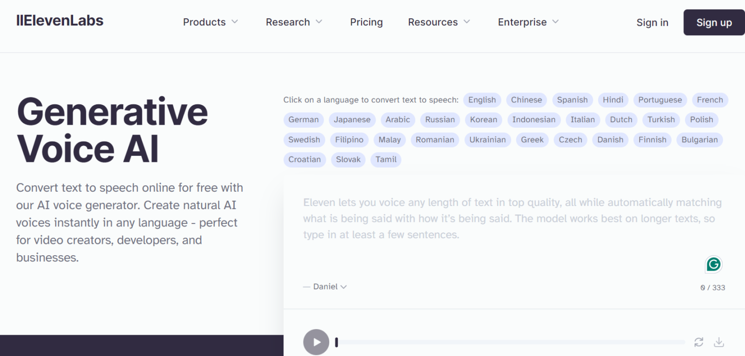The width and height of the screenshot is (745, 356).
Task: Click the Grammarly icon in text box
Action: pos(713,265)
